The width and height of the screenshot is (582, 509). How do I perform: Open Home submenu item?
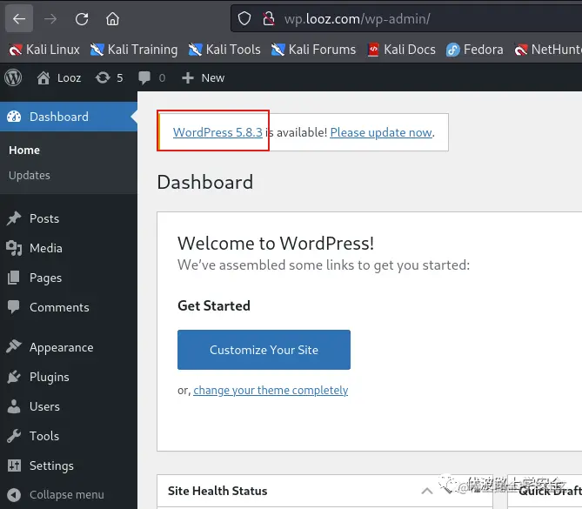(24, 150)
